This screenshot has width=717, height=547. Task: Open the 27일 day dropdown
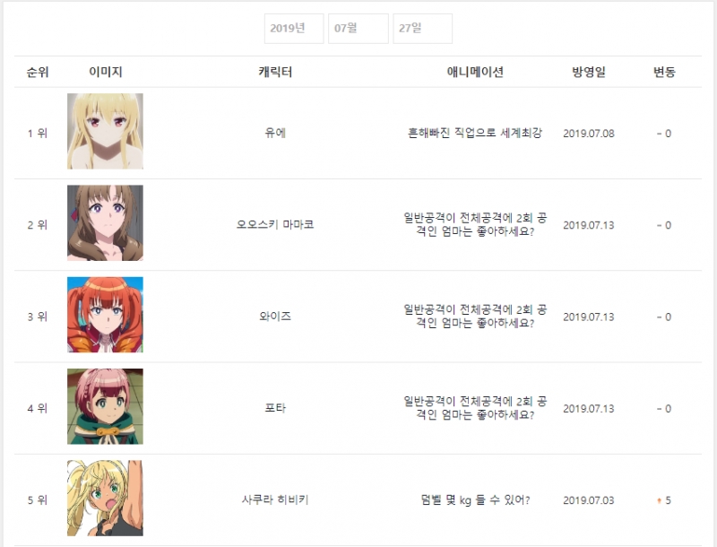[422, 29]
